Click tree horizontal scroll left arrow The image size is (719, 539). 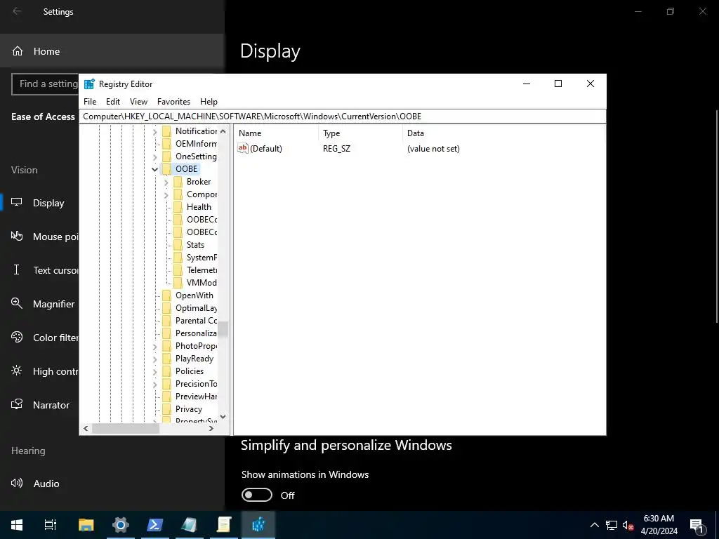[86, 429]
